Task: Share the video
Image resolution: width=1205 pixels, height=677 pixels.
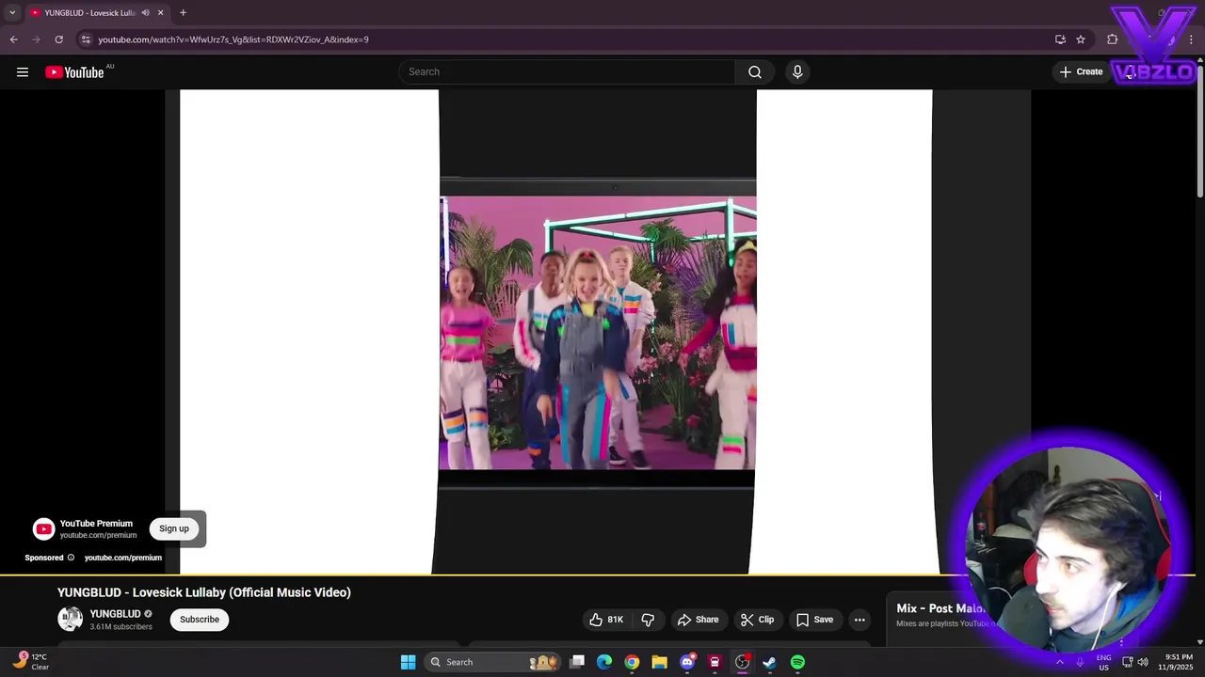Action: (698, 620)
